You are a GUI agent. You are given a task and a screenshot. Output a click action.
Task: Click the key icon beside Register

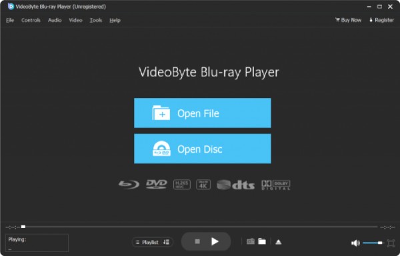(x=371, y=19)
